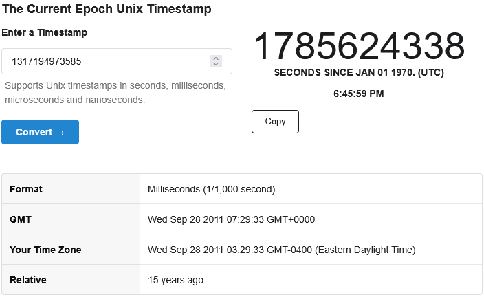Select the Your Time Zone row label
484x297 pixels.
tap(45, 250)
